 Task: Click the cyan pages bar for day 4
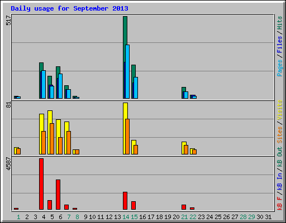44,85
